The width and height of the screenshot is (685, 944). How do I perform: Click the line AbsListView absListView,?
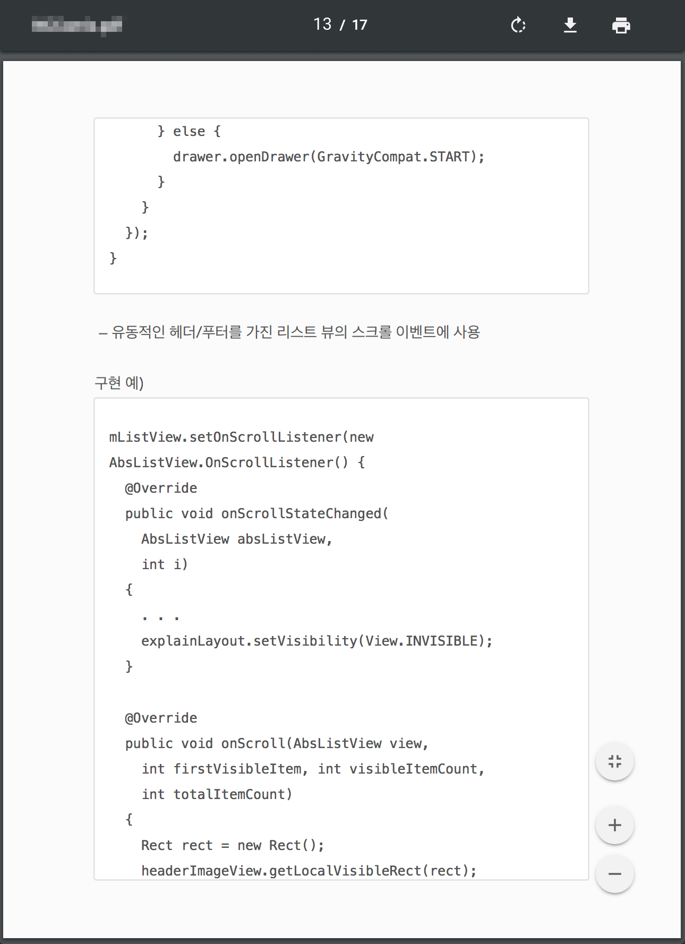click(237, 539)
